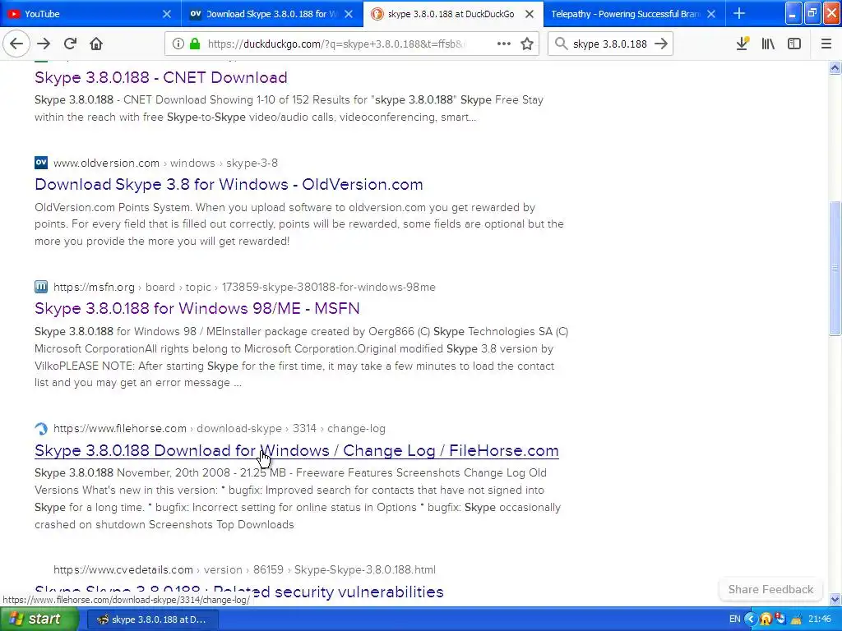
Task: Close the Telepathy tab
Action: (711, 14)
